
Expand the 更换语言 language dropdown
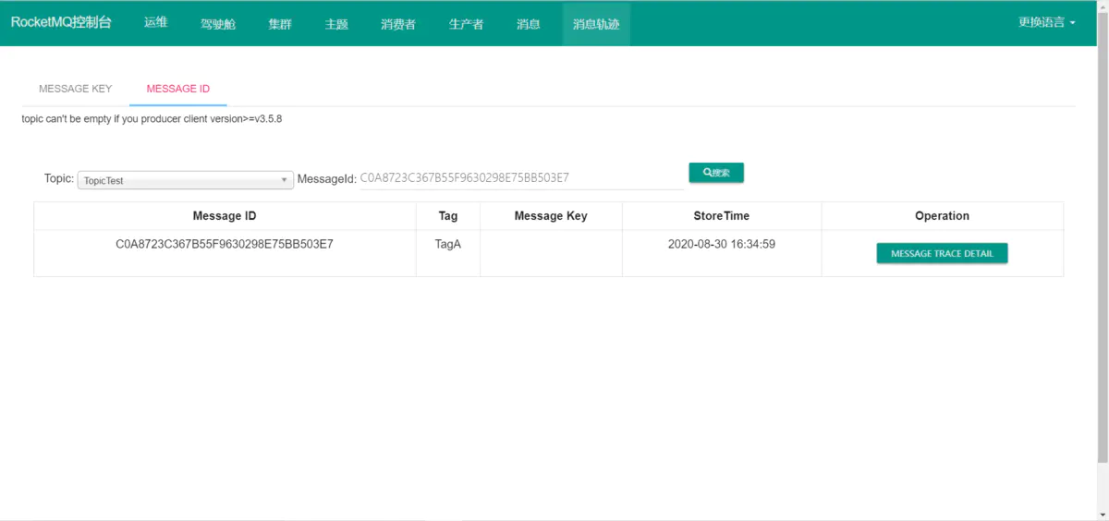click(x=1047, y=23)
